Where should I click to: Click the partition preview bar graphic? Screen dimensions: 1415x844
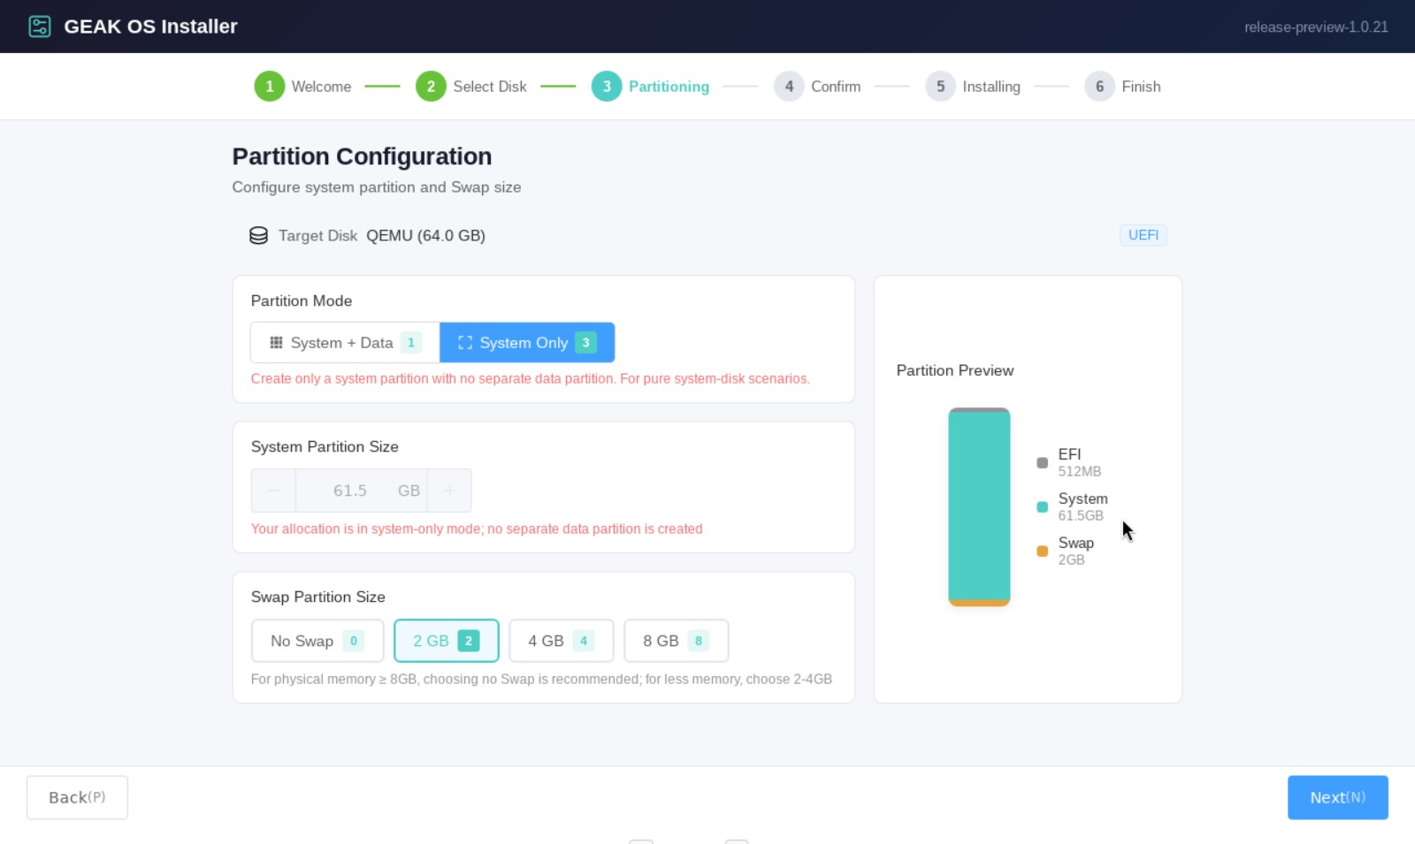(x=979, y=507)
